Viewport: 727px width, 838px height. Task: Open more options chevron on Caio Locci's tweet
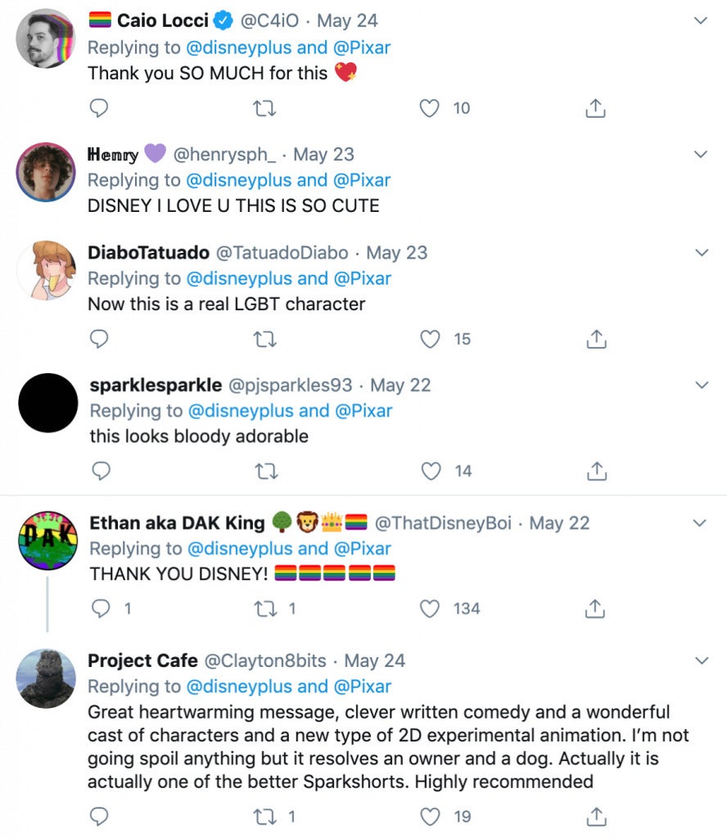click(701, 20)
